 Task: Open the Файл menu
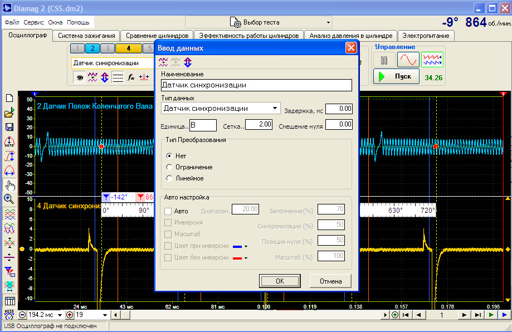click(x=12, y=22)
